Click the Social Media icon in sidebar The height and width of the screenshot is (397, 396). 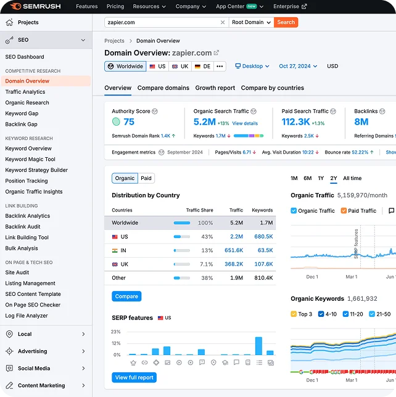(9, 368)
